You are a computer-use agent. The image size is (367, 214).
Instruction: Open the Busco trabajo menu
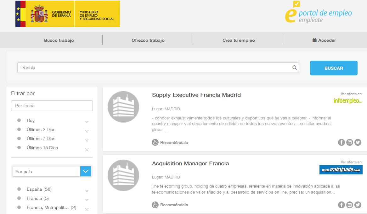tap(59, 40)
